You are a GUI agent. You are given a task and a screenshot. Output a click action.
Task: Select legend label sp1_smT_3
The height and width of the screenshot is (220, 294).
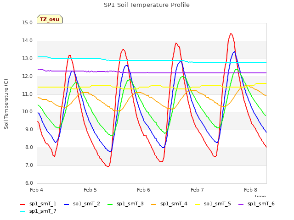pyautogui.click(x=130, y=203)
